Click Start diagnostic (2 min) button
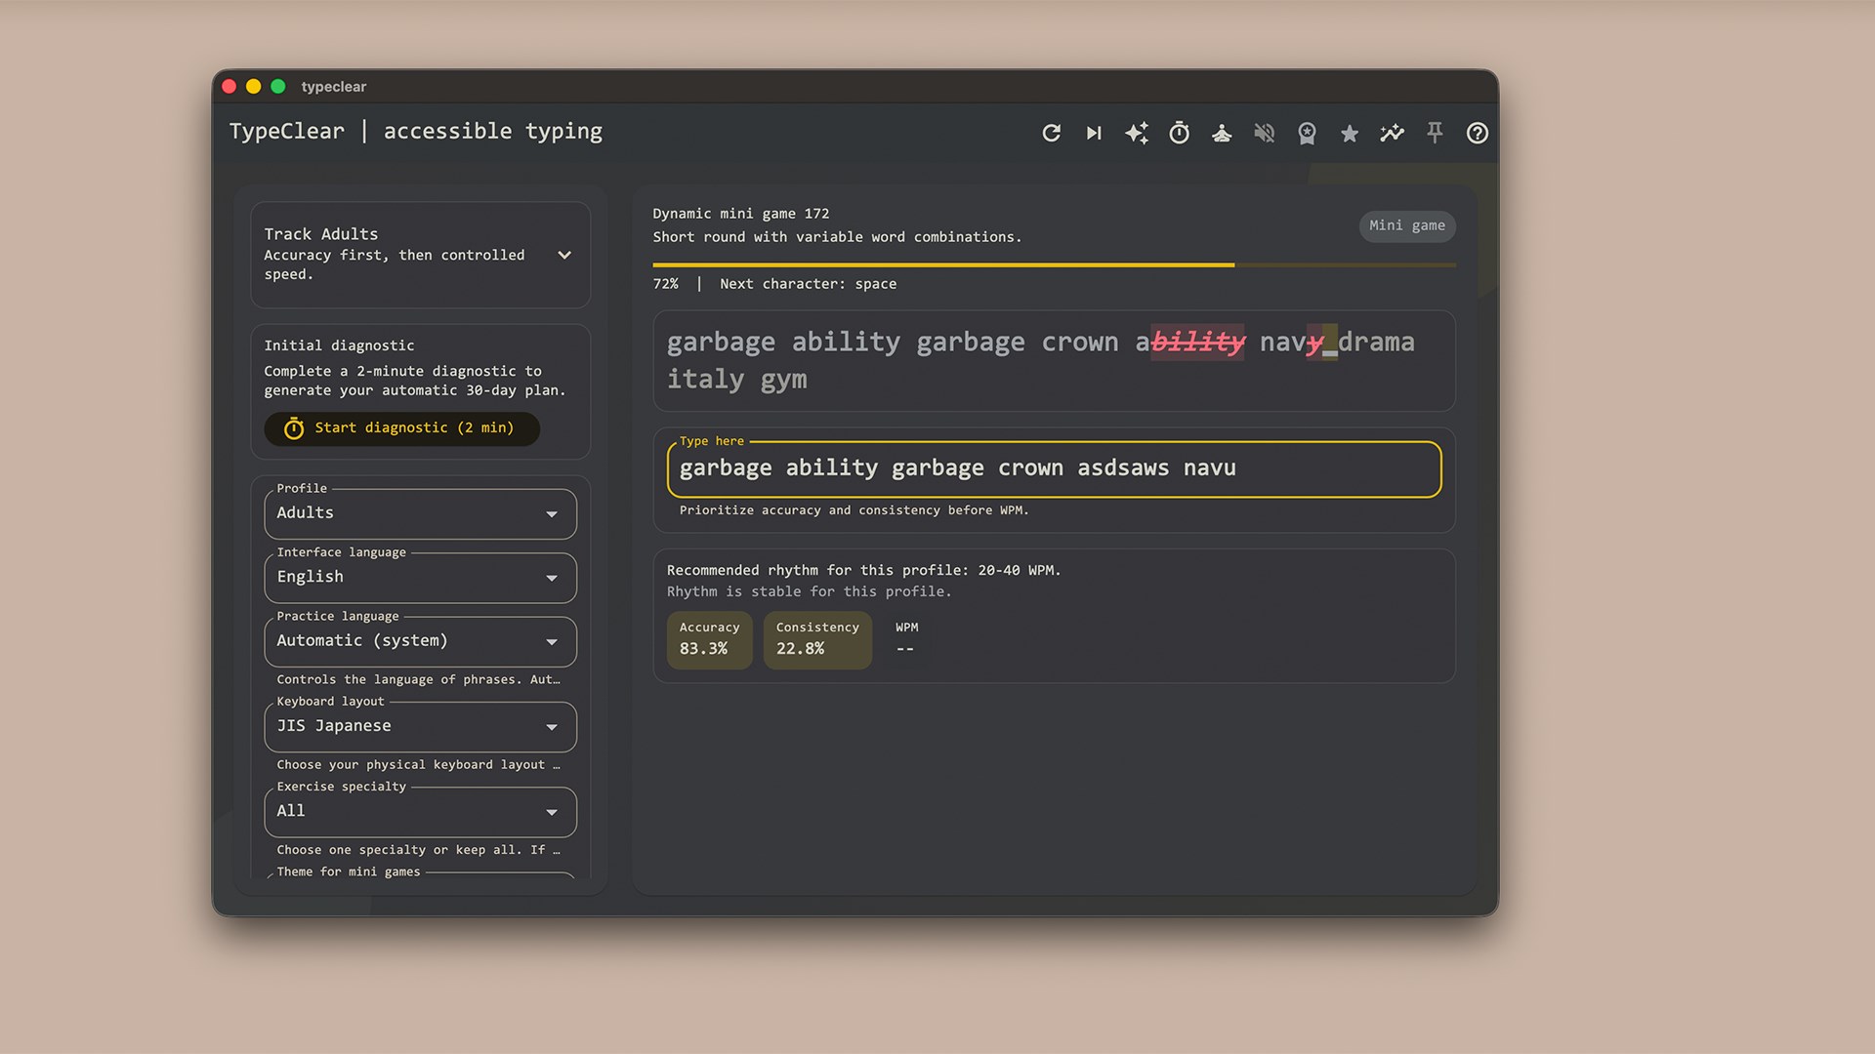The height and width of the screenshot is (1054, 1875). point(401,428)
